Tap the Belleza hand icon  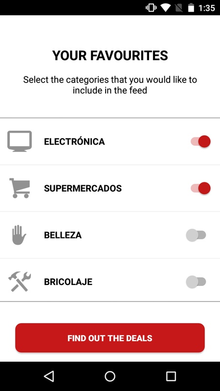pyautogui.click(x=19, y=235)
